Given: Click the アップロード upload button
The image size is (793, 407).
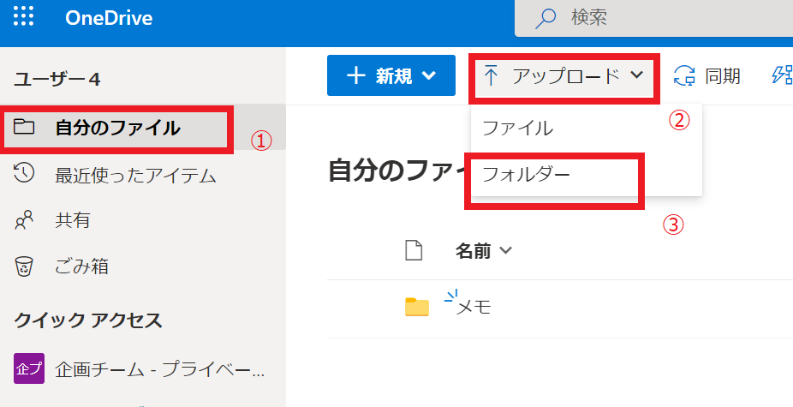Looking at the screenshot, I should click(x=564, y=76).
